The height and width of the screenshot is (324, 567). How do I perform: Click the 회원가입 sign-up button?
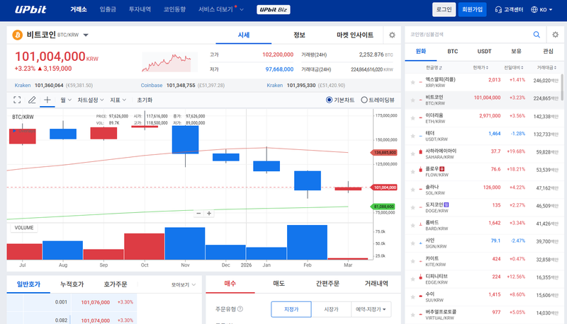[472, 10]
